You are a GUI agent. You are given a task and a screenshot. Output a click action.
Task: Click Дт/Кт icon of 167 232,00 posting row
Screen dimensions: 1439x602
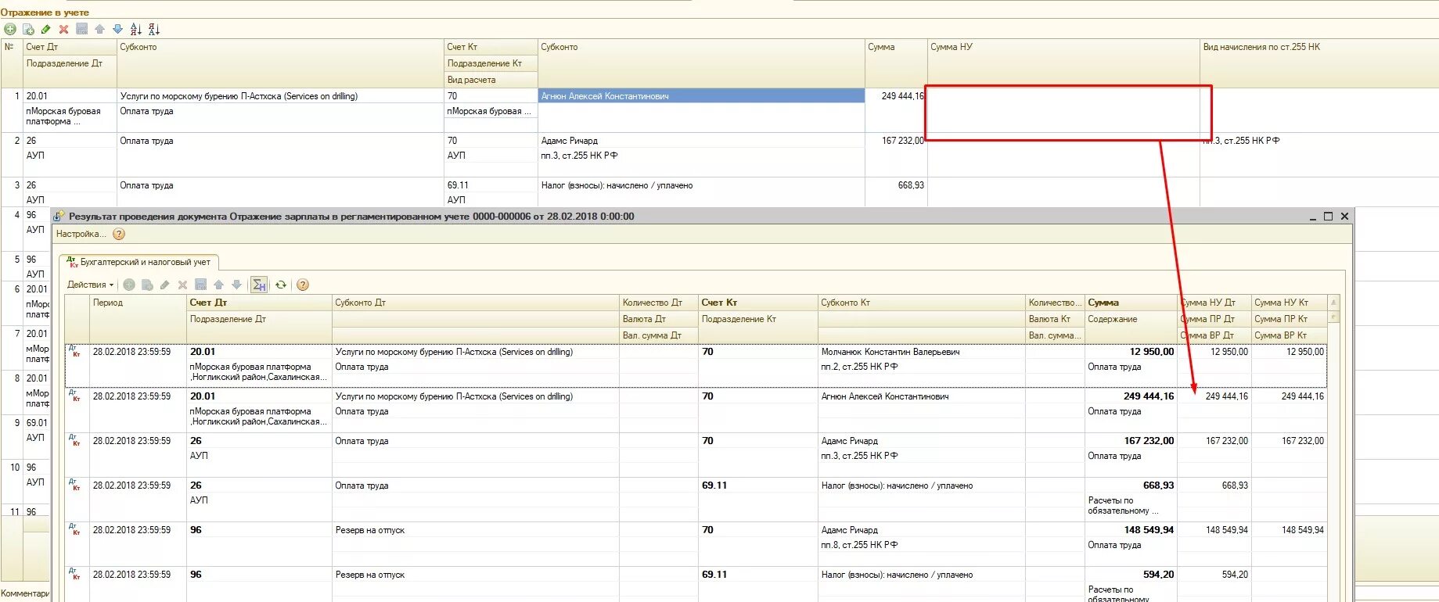[74, 439]
